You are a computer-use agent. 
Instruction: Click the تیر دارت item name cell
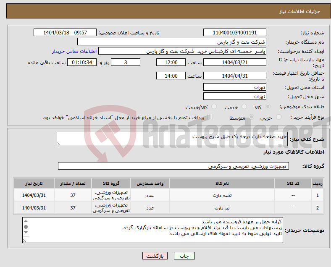(222, 208)
